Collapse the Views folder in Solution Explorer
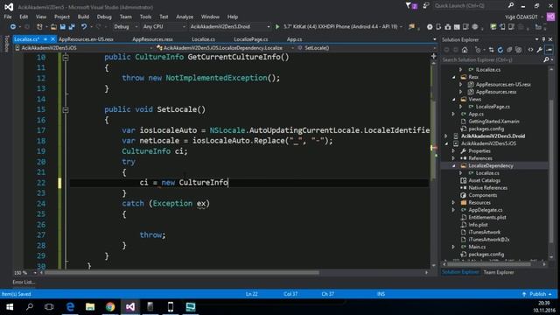Screen dimensions: 560x315 (x=453, y=99)
